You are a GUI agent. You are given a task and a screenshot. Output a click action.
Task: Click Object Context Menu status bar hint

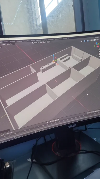tap(40, 131)
